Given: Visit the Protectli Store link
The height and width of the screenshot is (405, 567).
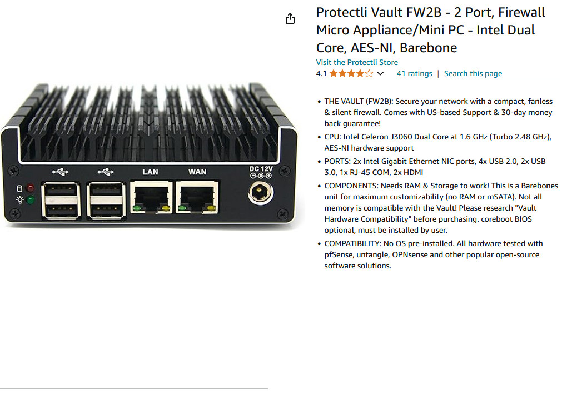Looking at the screenshot, I should click(x=357, y=62).
